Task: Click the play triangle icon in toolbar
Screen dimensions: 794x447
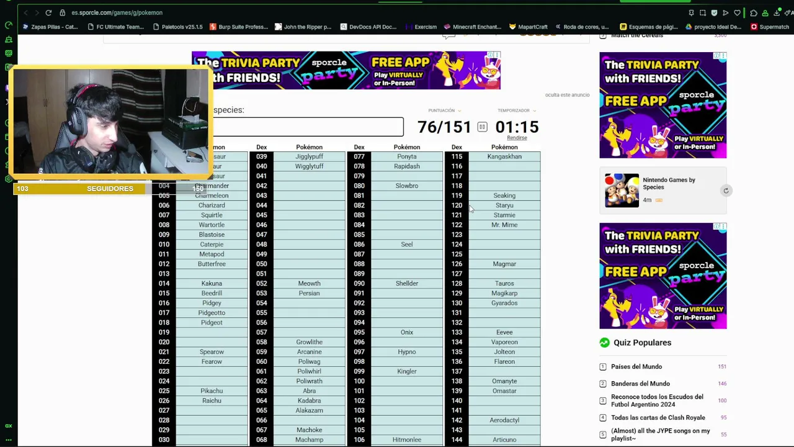Action: pos(725,12)
